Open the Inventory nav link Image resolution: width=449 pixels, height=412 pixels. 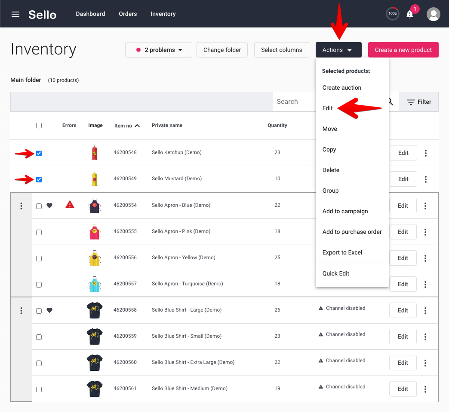click(163, 14)
